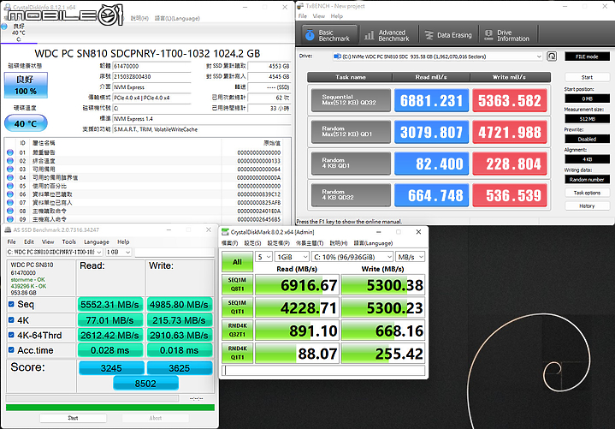This screenshot has height=429, width=615.
Task: Open the Alignment 4 KB selector
Action: pyautogui.click(x=587, y=159)
